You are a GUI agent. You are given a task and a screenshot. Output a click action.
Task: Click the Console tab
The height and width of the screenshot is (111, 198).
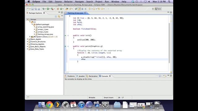[x=105, y=76]
